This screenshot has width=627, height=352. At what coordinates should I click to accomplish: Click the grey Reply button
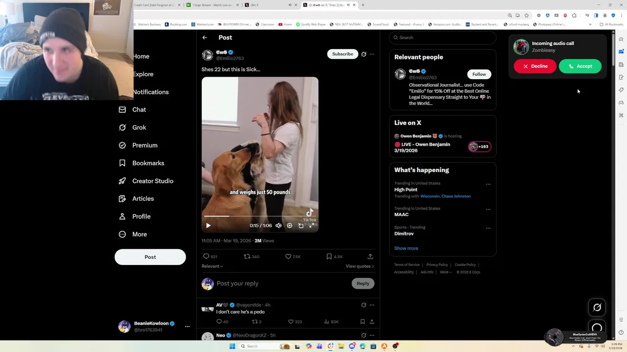click(363, 284)
